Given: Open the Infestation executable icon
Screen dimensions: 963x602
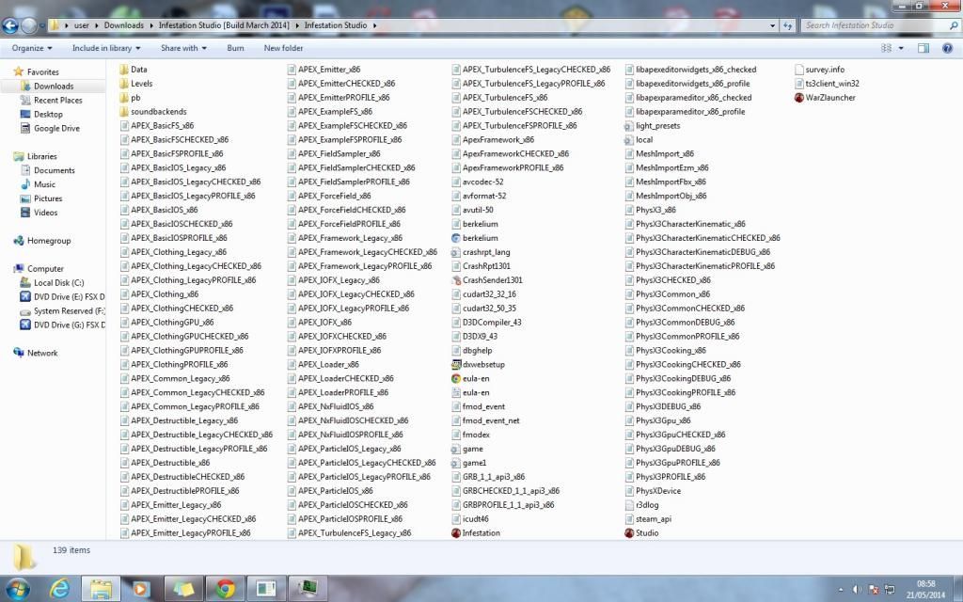Looking at the screenshot, I should tap(481, 532).
